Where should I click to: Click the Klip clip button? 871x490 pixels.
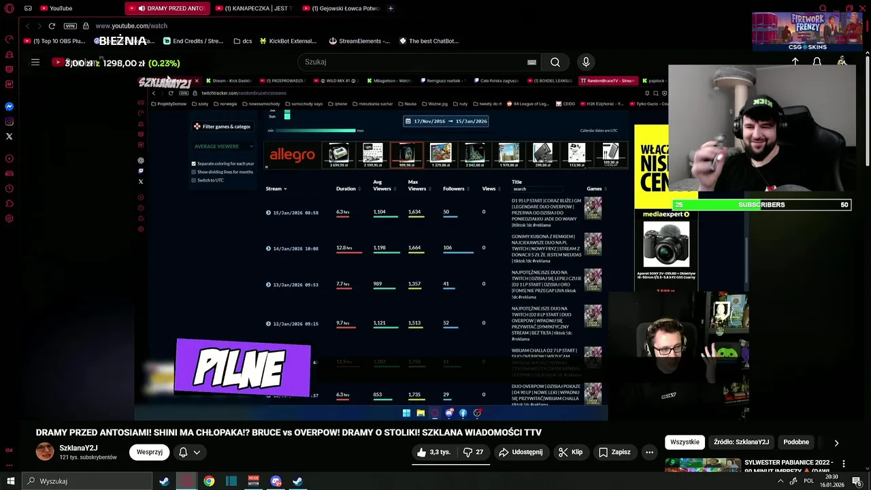coord(570,452)
